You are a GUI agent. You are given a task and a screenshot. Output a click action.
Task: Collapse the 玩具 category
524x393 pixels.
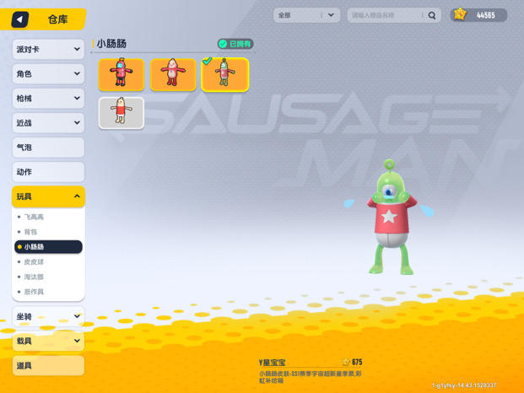click(x=48, y=196)
